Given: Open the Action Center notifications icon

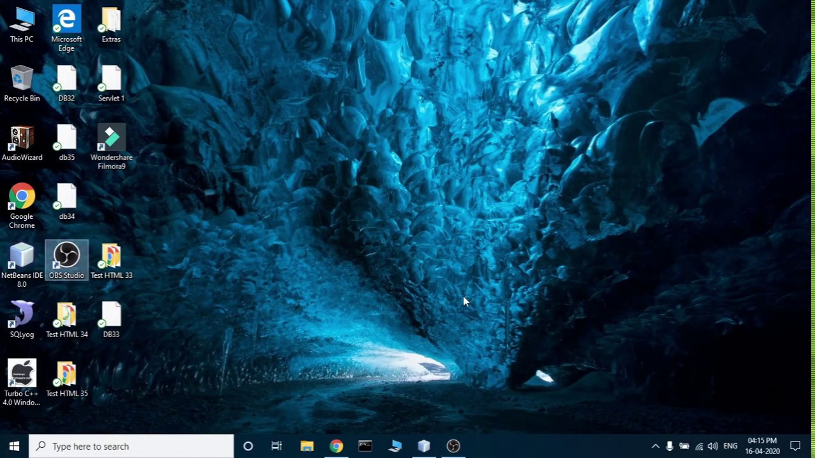Looking at the screenshot, I should click(795, 446).
